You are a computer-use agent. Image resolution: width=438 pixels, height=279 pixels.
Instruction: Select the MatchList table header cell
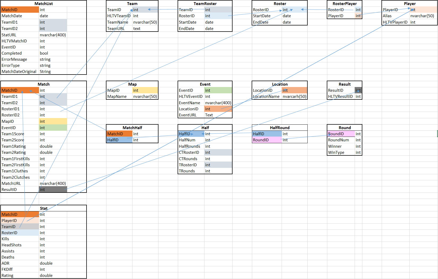[44, 4]
